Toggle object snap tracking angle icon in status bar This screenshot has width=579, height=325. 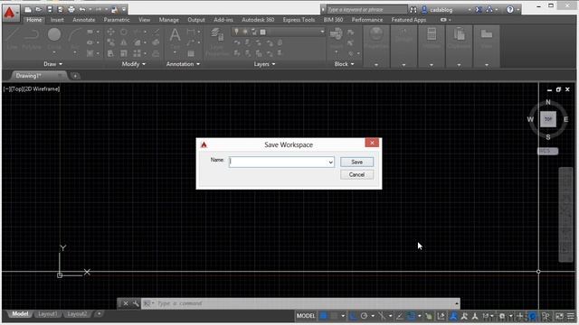[399, 316]
